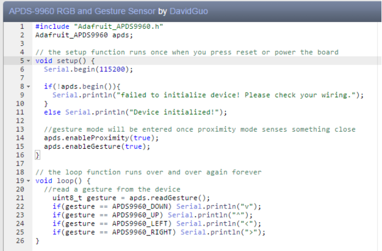
Task: Click line number 1 in the gutter
Action: (22, 27)
